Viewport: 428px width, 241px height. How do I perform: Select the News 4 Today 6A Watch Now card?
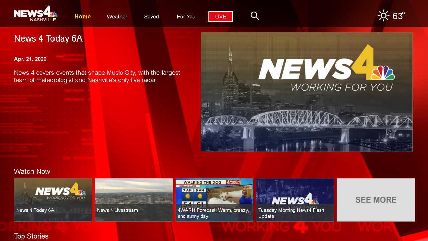[52, 200]
